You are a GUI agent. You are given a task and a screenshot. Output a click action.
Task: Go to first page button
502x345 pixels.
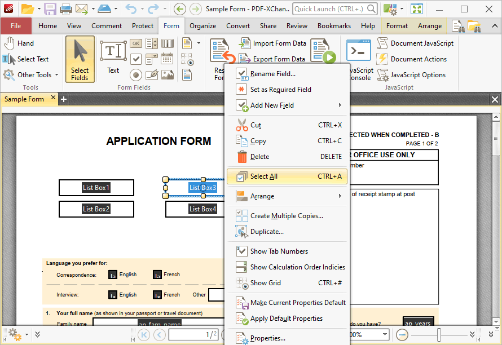click(x=144, y=335)
